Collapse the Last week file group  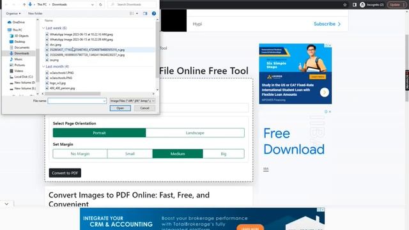point(43,28)
